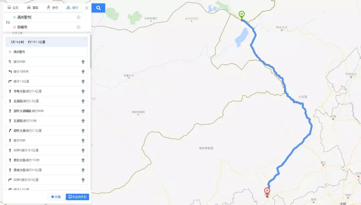Screen dimensions: 361x205
Task: Switch to 公交 transit tab
Action: (13, 8)
